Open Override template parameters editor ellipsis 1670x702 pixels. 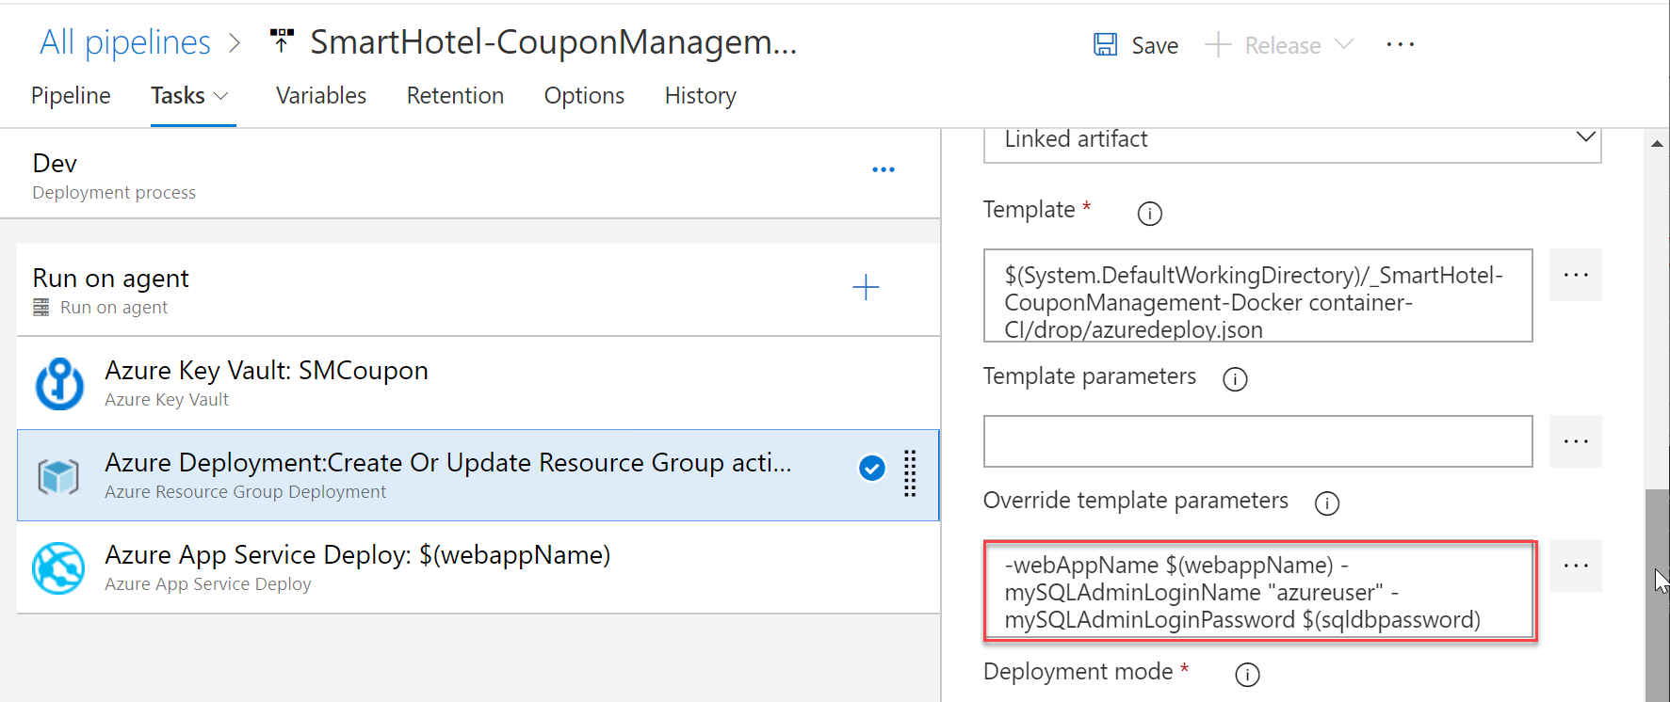[x=1575, y=566]
